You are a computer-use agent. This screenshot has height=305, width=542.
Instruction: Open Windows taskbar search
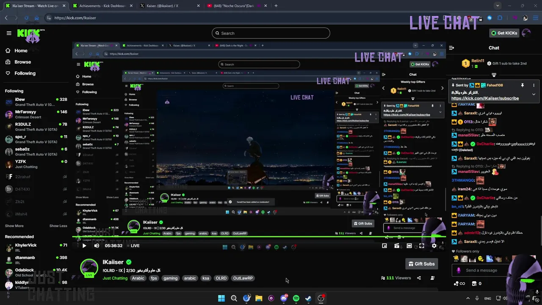point(234,298)
